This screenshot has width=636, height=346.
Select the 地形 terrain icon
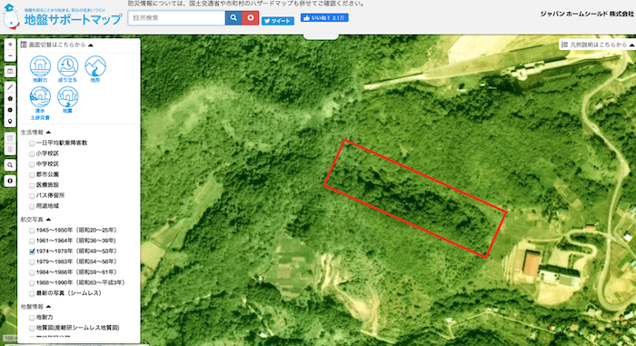tap(95, 66)
